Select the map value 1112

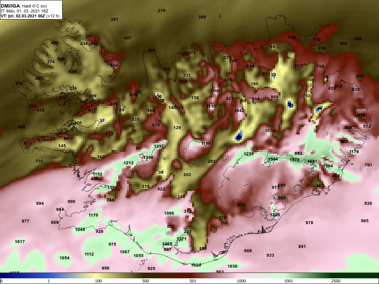click(x=89, y=254)
